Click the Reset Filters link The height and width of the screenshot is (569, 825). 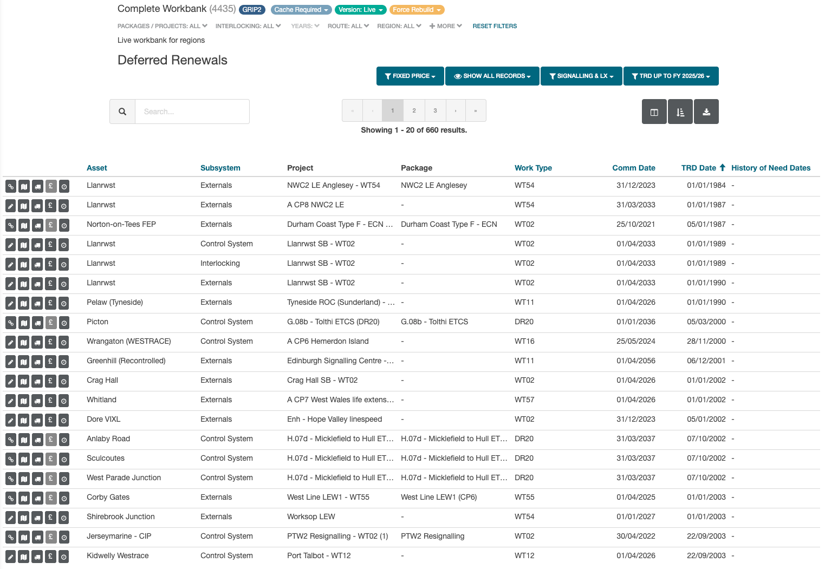495,26
